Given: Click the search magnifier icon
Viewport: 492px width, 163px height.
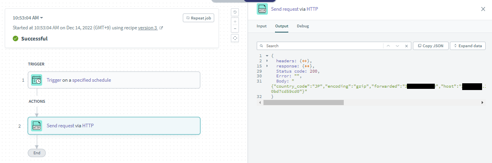Looking at the screenshot, I should [x=261, y=46].
